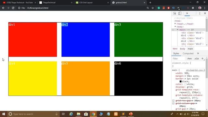The width and height of the screenshot is (208, 117).
Task: Expand the grid-gap shorthand triangle
Action: pyautogui.click(x=188, y=109)
